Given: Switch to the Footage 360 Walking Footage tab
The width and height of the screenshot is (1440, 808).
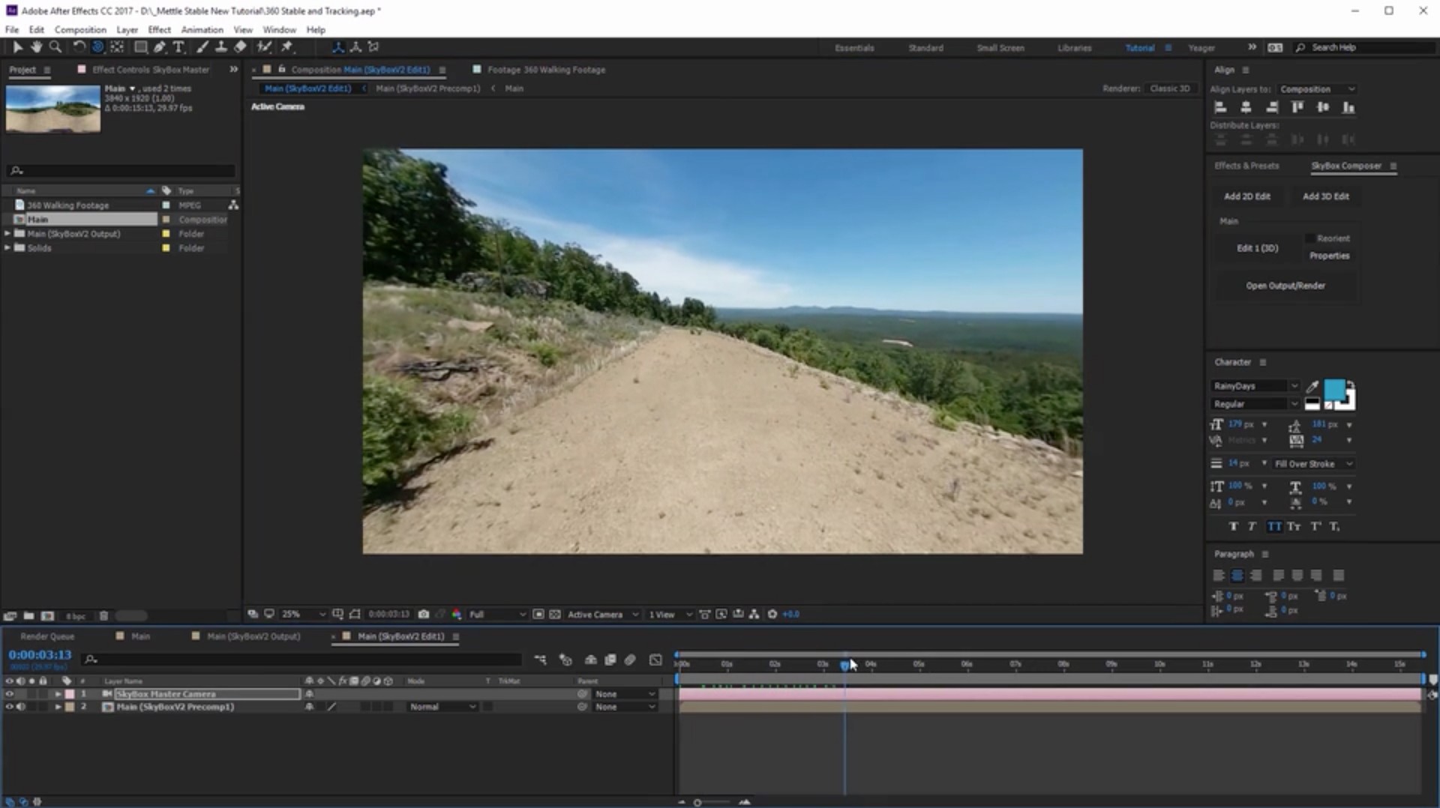Looking at the screenshot, I should coord(545,69).
